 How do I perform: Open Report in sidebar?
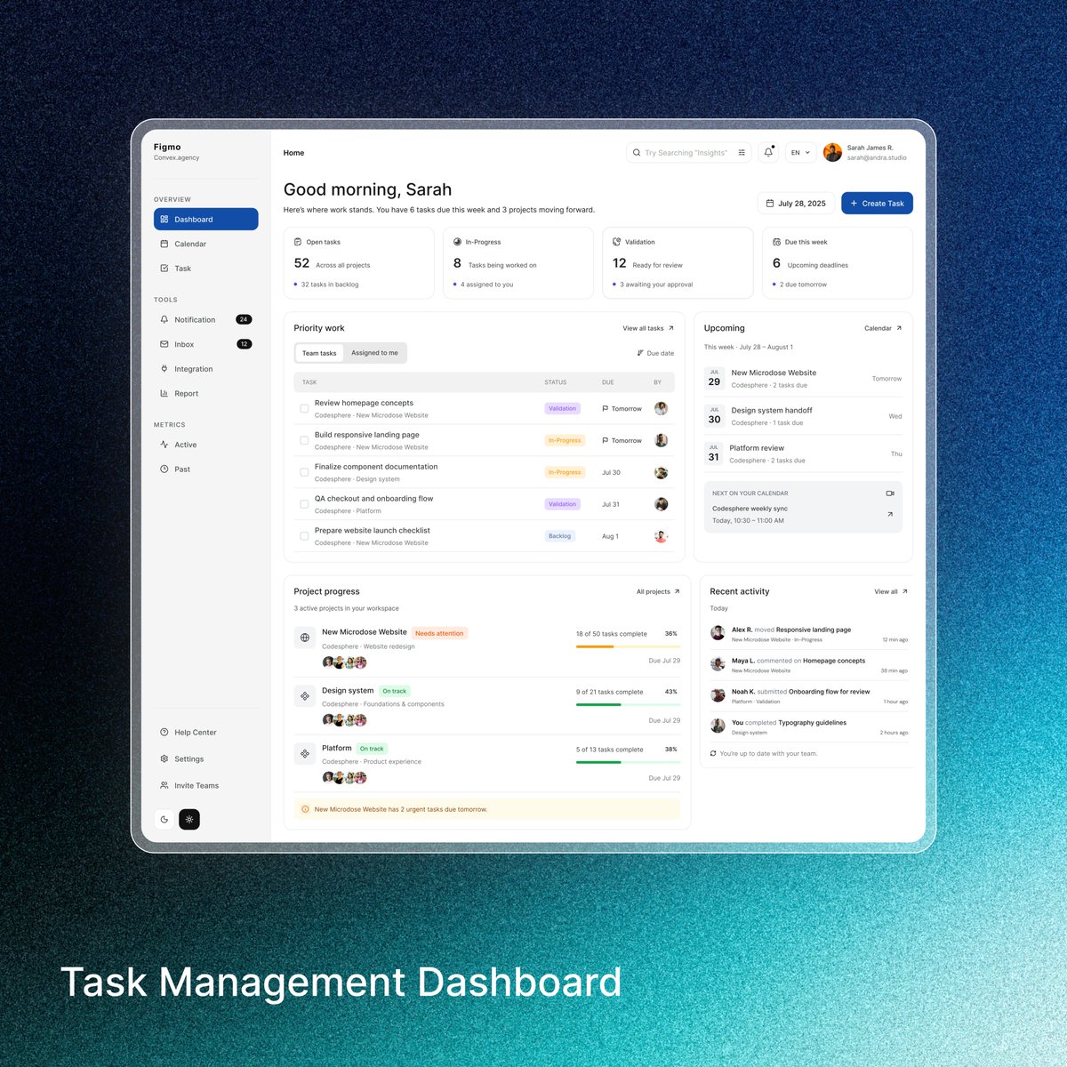coord(205,393)
